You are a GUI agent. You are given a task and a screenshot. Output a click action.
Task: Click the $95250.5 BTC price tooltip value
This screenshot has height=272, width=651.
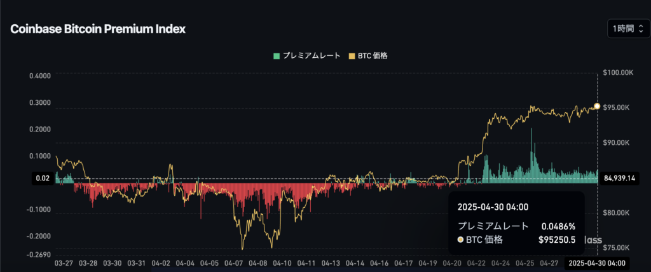(557, 240)
